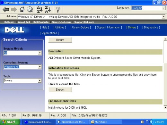This screenshot has height=125, width=167.
Task: Open the Search.Dell.com link
Action: coord(61,22)
